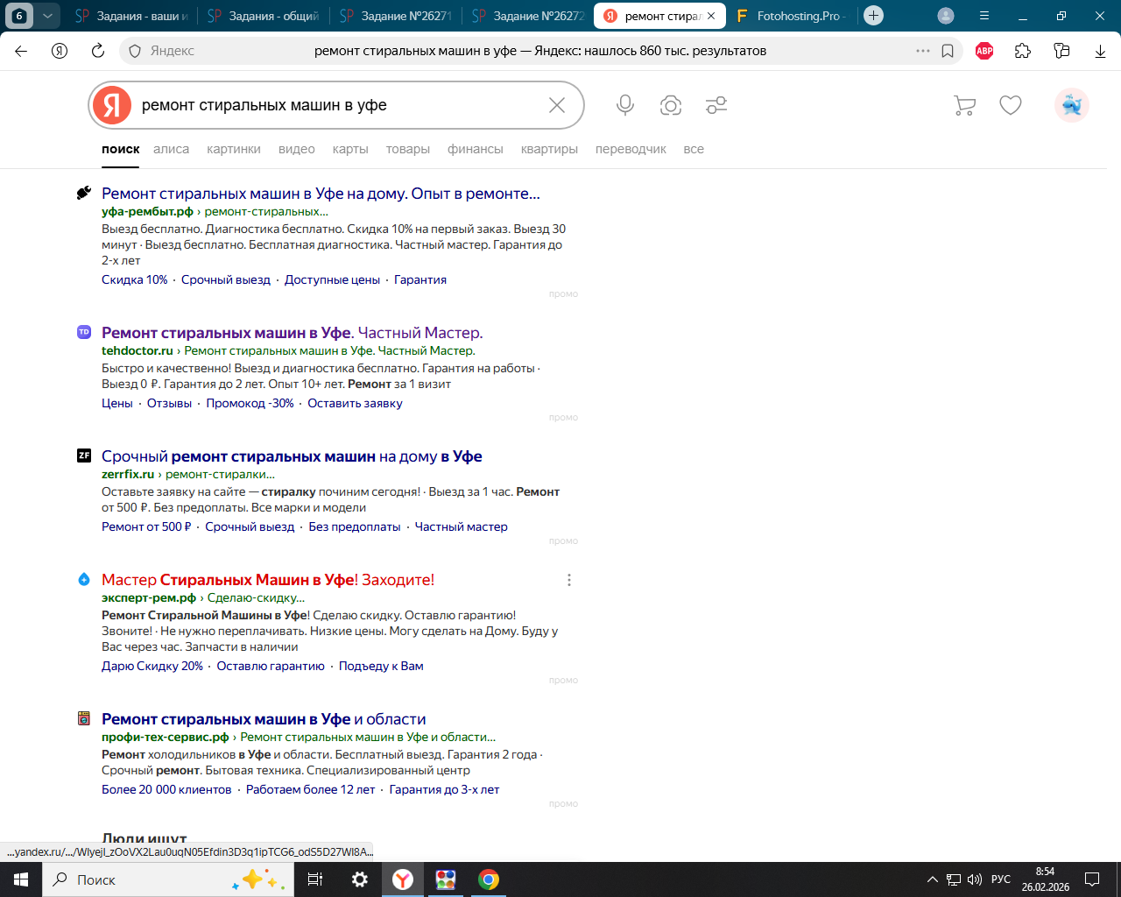1121x897 pixels.
Task: Open the Windows Start menu
Action: (21, 879)
